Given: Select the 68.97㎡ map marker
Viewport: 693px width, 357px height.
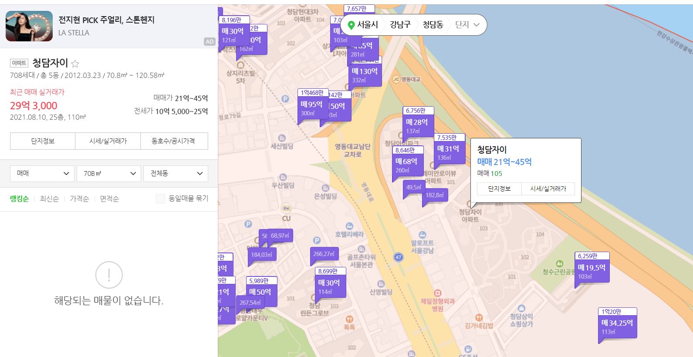Looking at the screenshot, I should 280,236.
